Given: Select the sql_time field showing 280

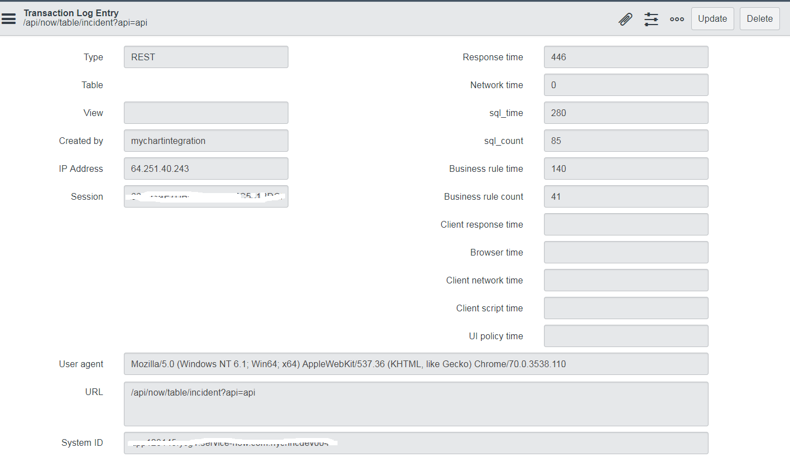Looking at the screenshot, I should tap(625, 113).
